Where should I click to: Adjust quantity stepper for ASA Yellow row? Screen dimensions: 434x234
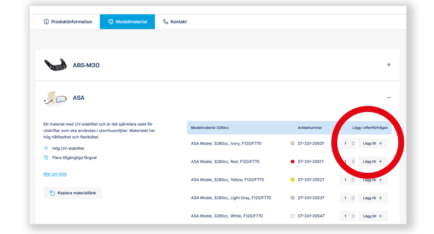pos(353,180)
